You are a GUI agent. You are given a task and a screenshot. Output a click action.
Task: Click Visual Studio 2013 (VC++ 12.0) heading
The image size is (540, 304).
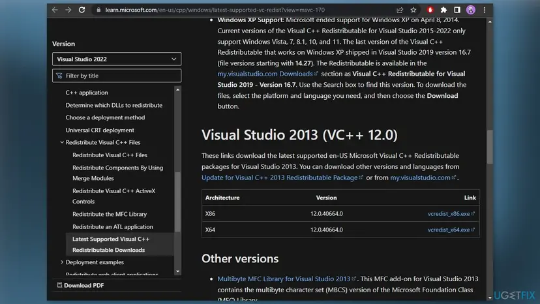point(299,135)
